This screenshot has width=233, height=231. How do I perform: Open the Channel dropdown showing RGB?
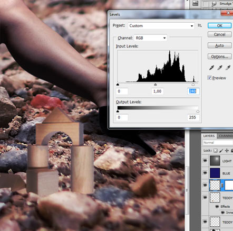tap(150, 38)
